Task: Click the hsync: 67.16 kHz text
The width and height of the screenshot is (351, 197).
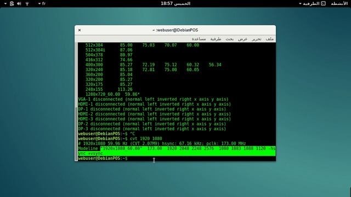Action: tap(183, 143)
